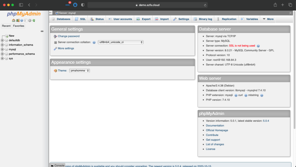The image size is (296, 167).
Task: Open the List of changes link
Action: 215,145
